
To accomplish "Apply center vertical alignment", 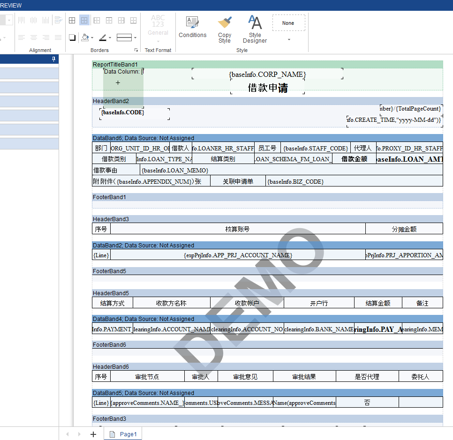I will pyautogui.click(x=33, y=20).
